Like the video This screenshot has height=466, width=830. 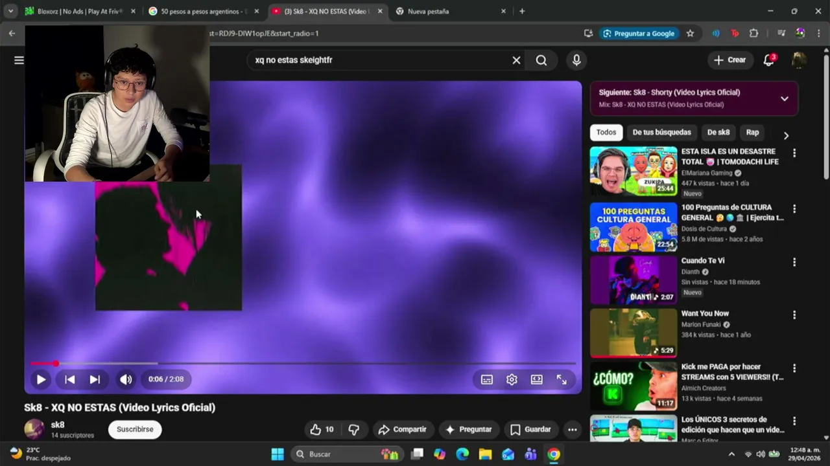[322, 430]
